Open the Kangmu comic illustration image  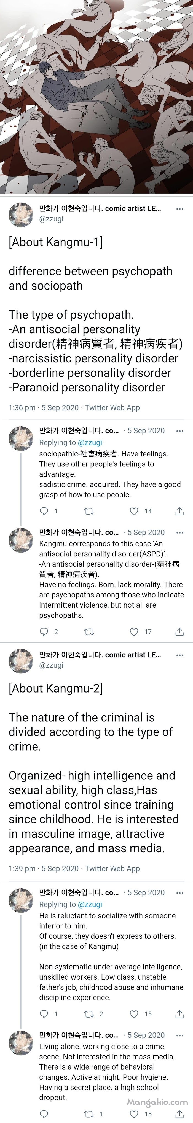pyautogui.click(x=96, y=97)
